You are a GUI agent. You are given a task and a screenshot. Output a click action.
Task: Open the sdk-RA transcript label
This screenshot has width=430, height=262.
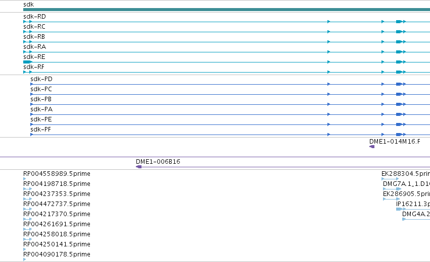pyautogui.click(x=34, y=47)
